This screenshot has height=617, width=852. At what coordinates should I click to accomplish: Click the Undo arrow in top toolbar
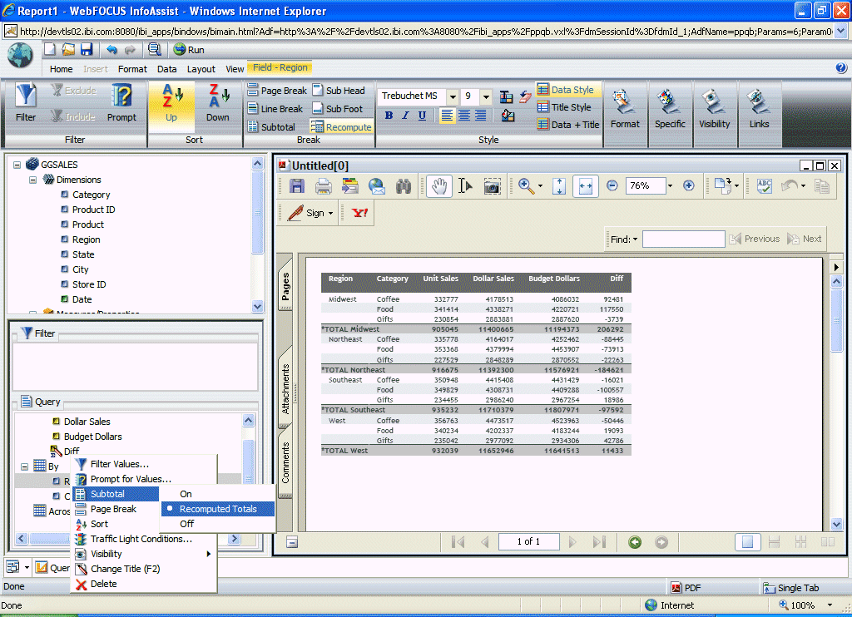coord(111,50)
